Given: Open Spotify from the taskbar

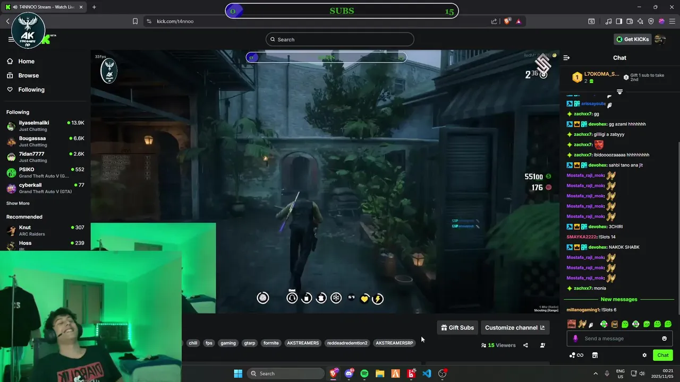Looking at the screenshot, I should pos(364,374).
